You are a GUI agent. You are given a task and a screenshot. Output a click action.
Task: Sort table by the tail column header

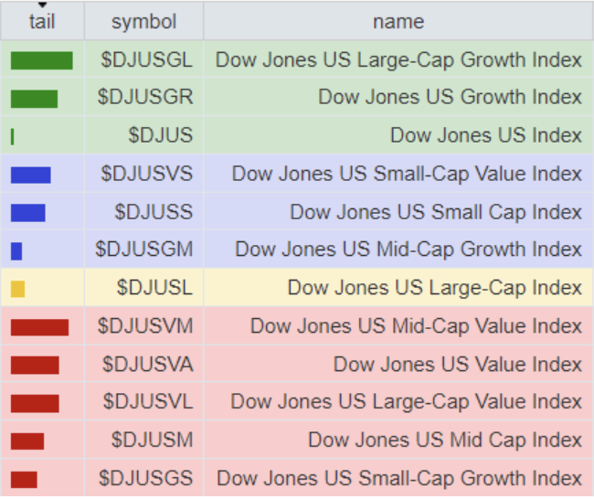pyautogui.click(x=42, y=21)
